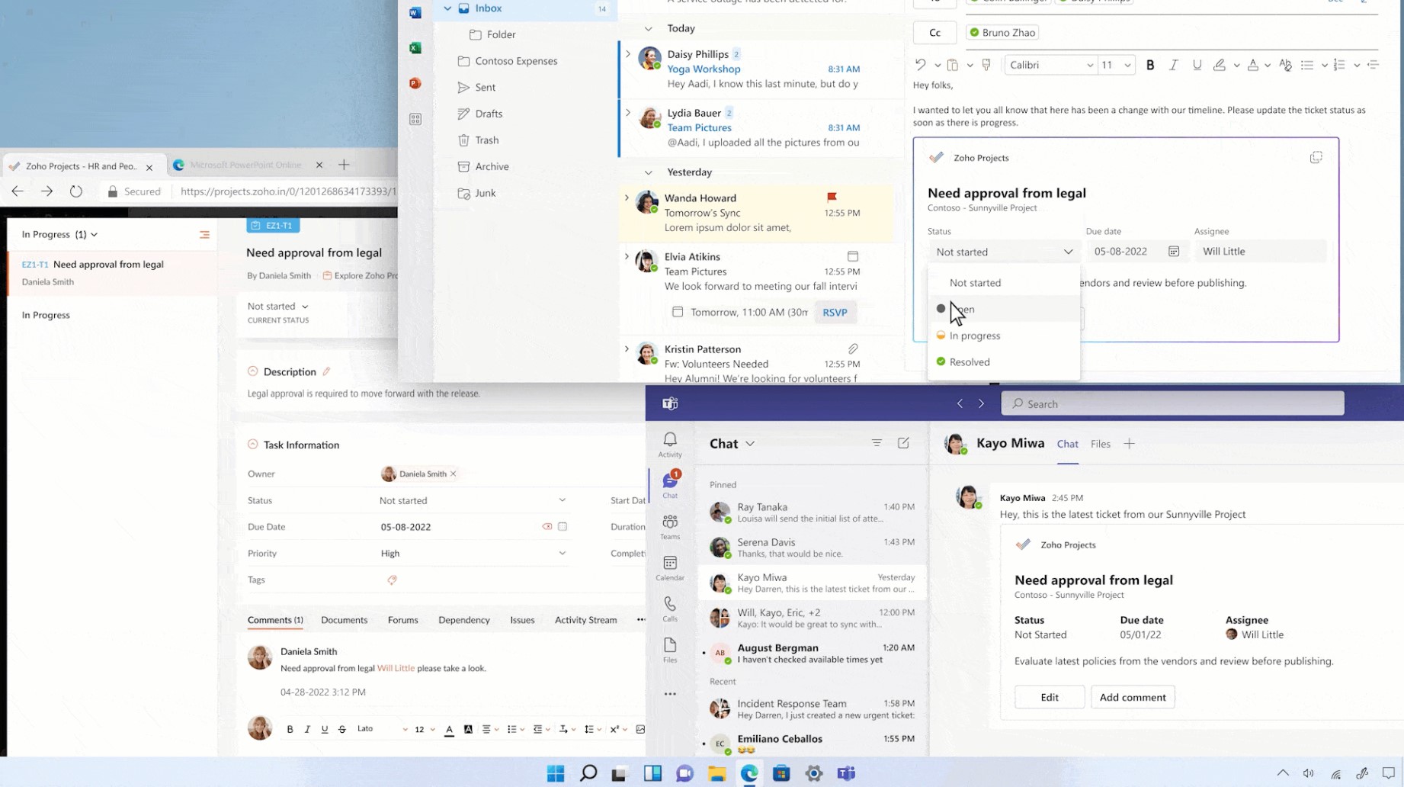Open the font color picker in email toolbar

click(x=1253, y=66)
